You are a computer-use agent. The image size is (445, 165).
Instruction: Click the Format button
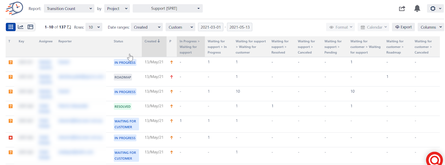click(340, 27)
